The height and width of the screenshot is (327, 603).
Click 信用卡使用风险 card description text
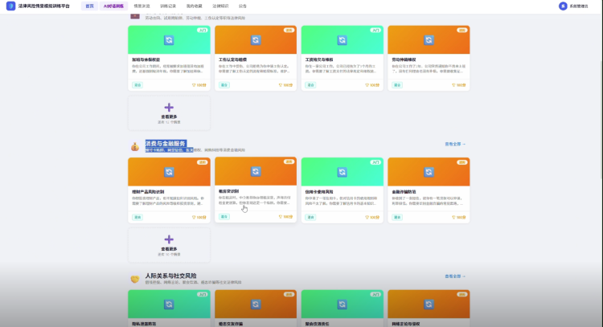click(x=342, y=201)
